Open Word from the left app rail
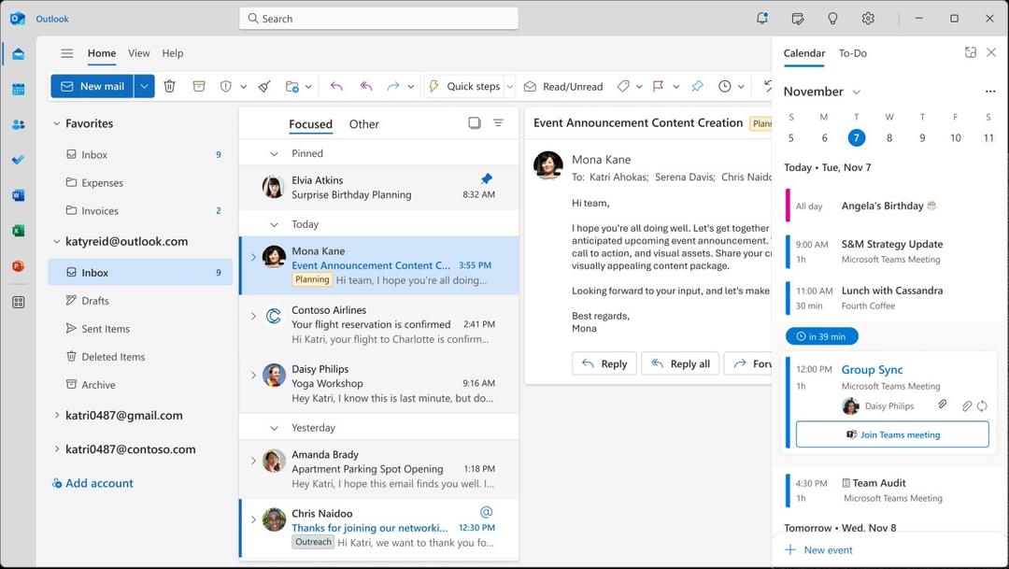 point(17,194)
